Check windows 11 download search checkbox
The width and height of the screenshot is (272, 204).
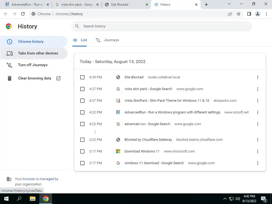[82, 163]
